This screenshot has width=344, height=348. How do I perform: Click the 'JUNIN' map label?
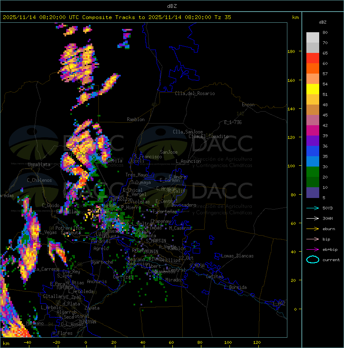tap(152, 251)
